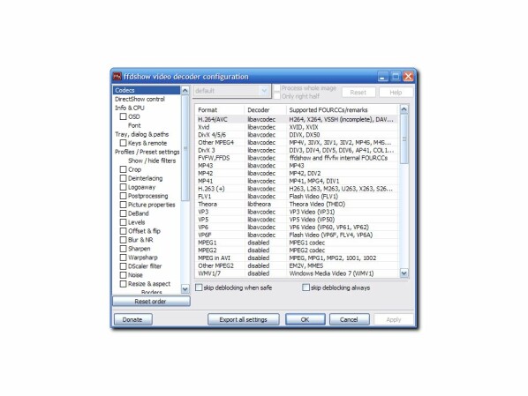Select DirectShow control in sidebar
The image size is (528, 396).
tap(140, 99)
